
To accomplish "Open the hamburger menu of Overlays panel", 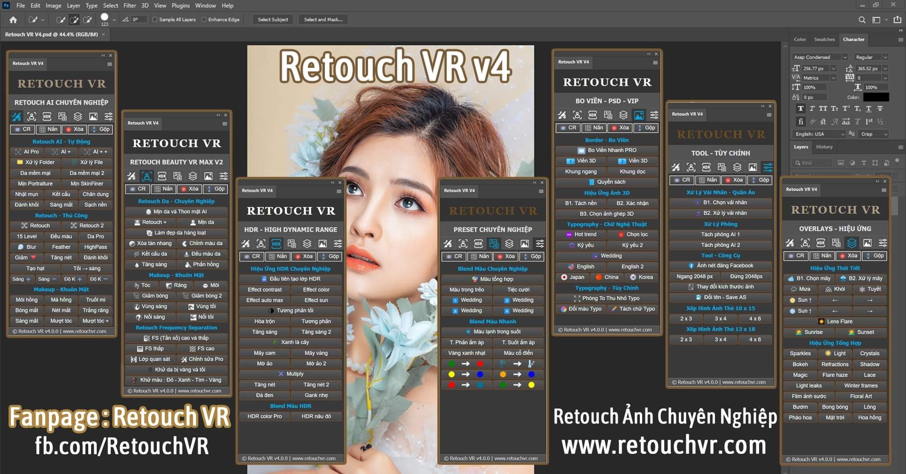I will coord(883,190).
